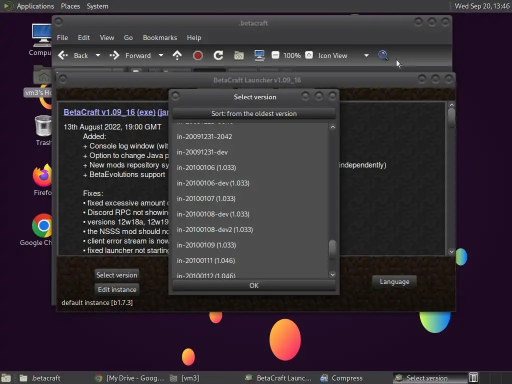Click version list scroll down arrow
The width and height of the screenshot is (512, 384).
click(332, 274)
